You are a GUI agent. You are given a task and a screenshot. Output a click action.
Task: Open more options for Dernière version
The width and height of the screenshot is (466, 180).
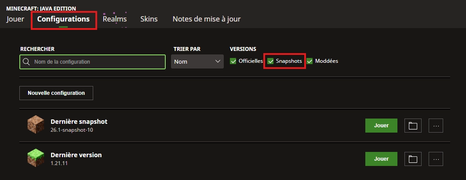(x=436, y=158)
